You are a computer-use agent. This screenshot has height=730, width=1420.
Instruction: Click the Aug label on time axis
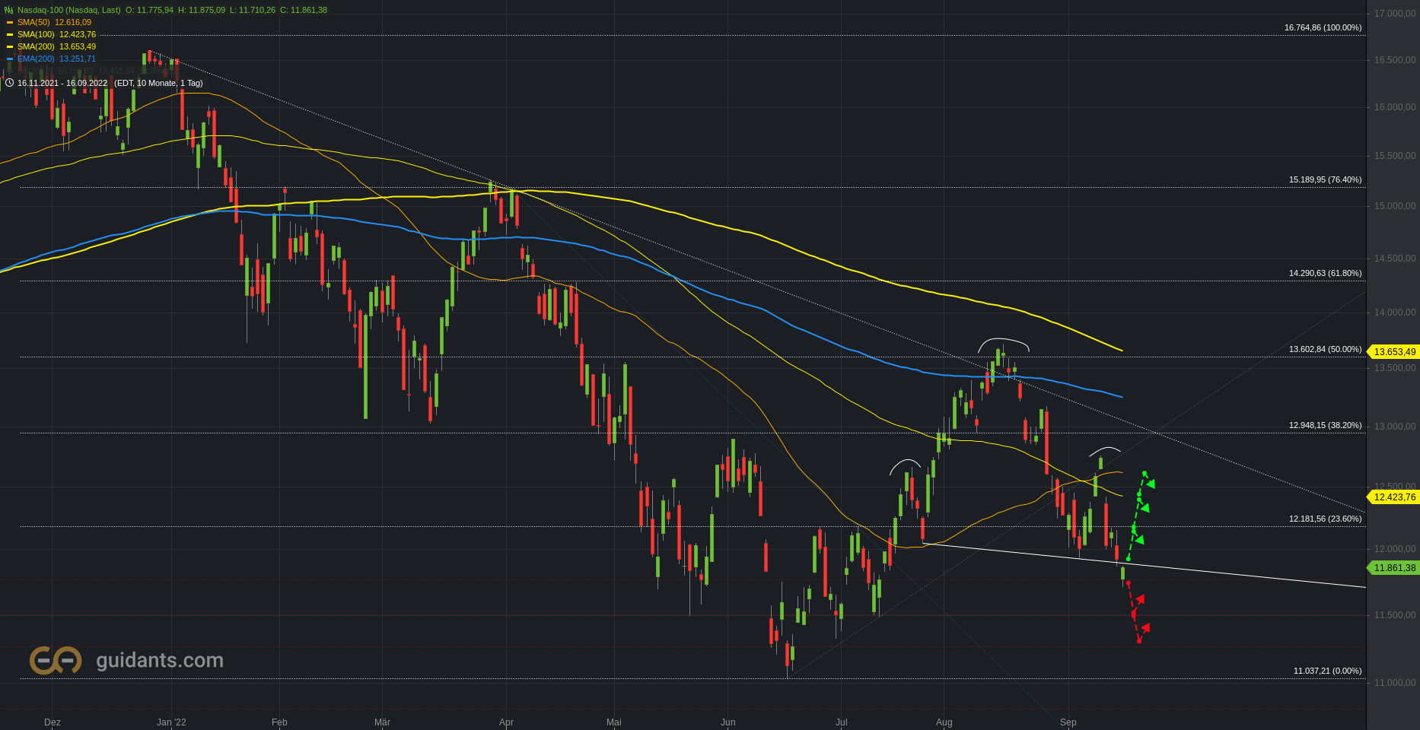(944, 722)
